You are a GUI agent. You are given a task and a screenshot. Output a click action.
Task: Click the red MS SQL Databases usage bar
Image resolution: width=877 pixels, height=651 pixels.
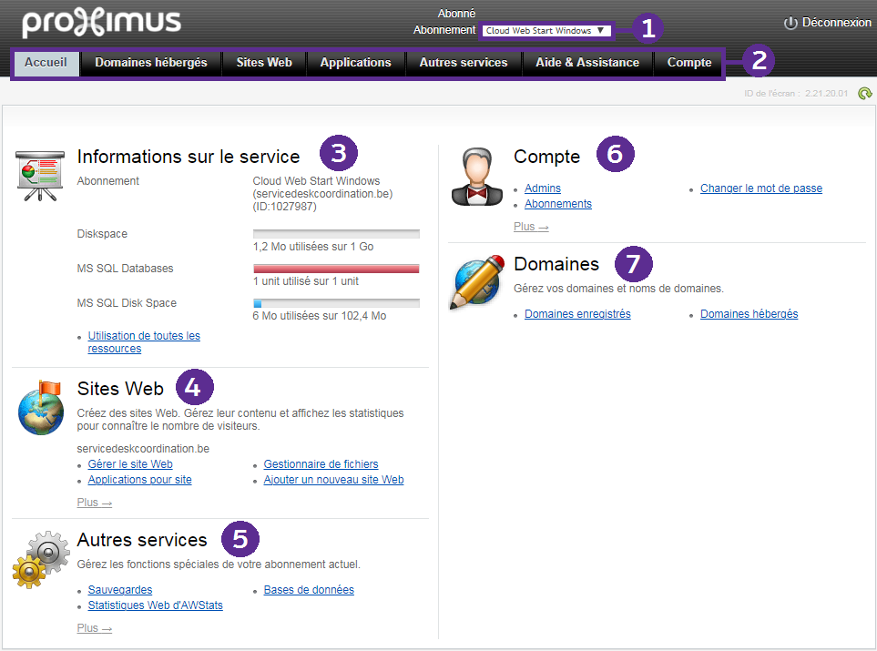[x=336, y=269]
